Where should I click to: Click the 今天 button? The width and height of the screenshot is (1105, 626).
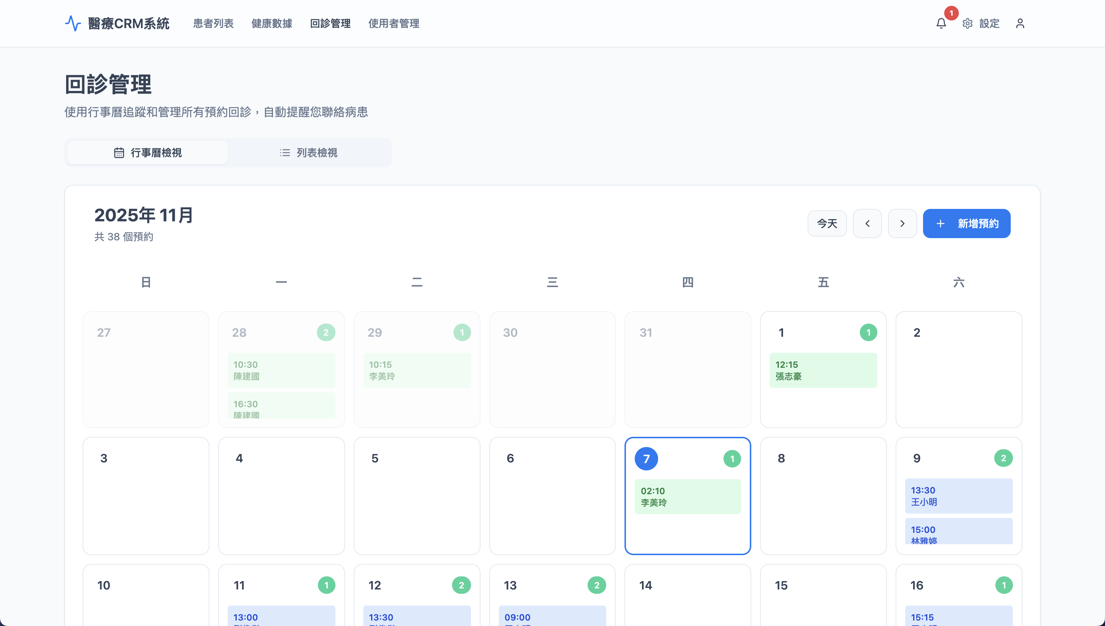(827, 224)
